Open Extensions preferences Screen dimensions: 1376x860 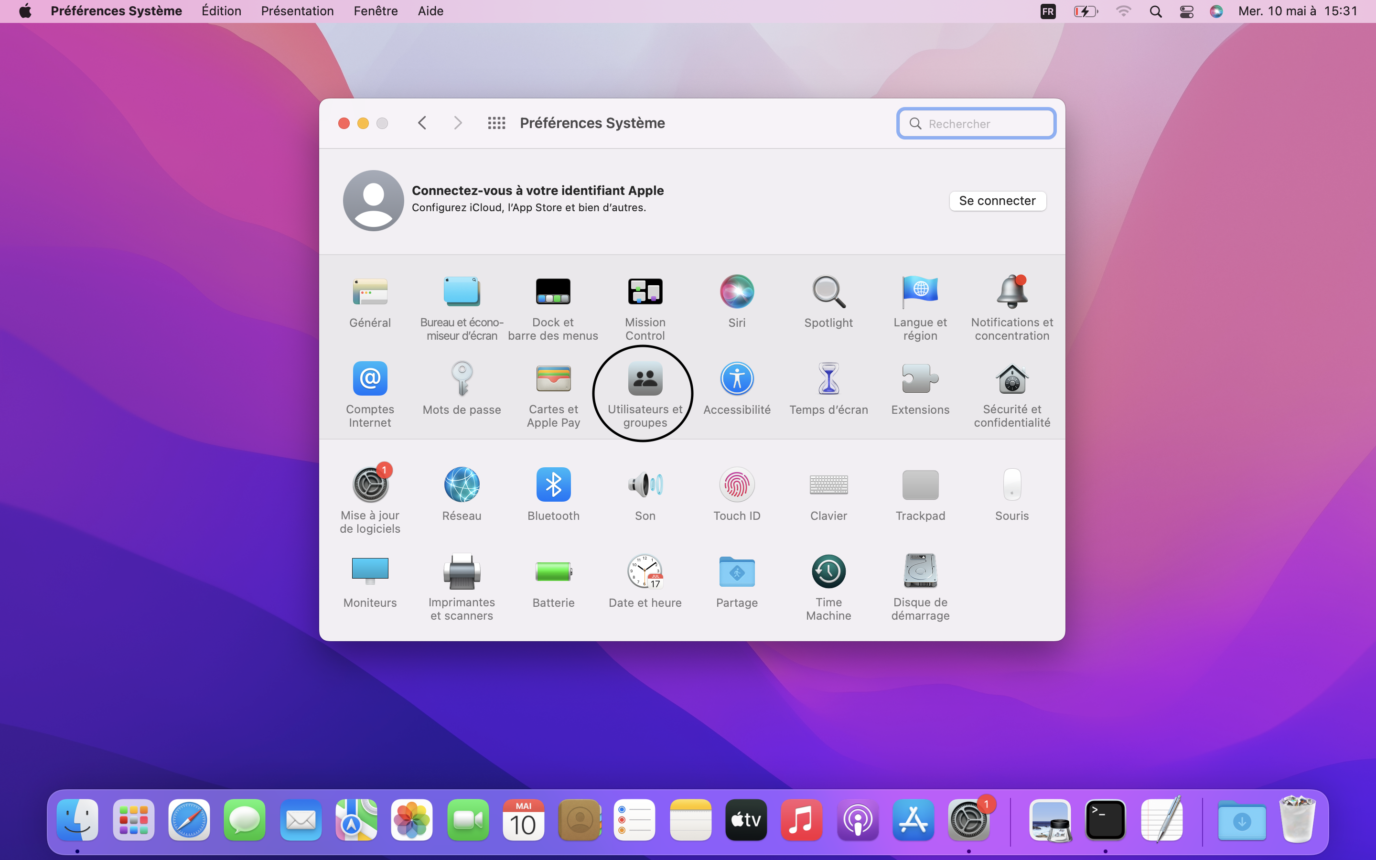(920, 389)
